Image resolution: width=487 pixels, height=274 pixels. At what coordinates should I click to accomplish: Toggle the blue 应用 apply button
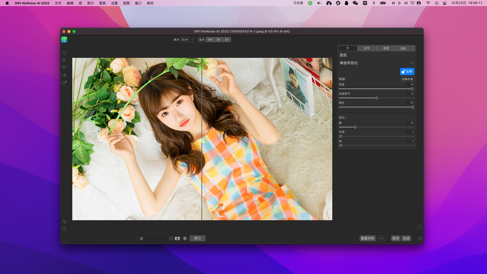tap(407, 72)
